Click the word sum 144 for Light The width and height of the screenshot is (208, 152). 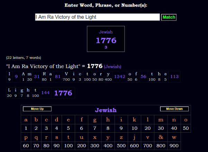coord(45,92)
